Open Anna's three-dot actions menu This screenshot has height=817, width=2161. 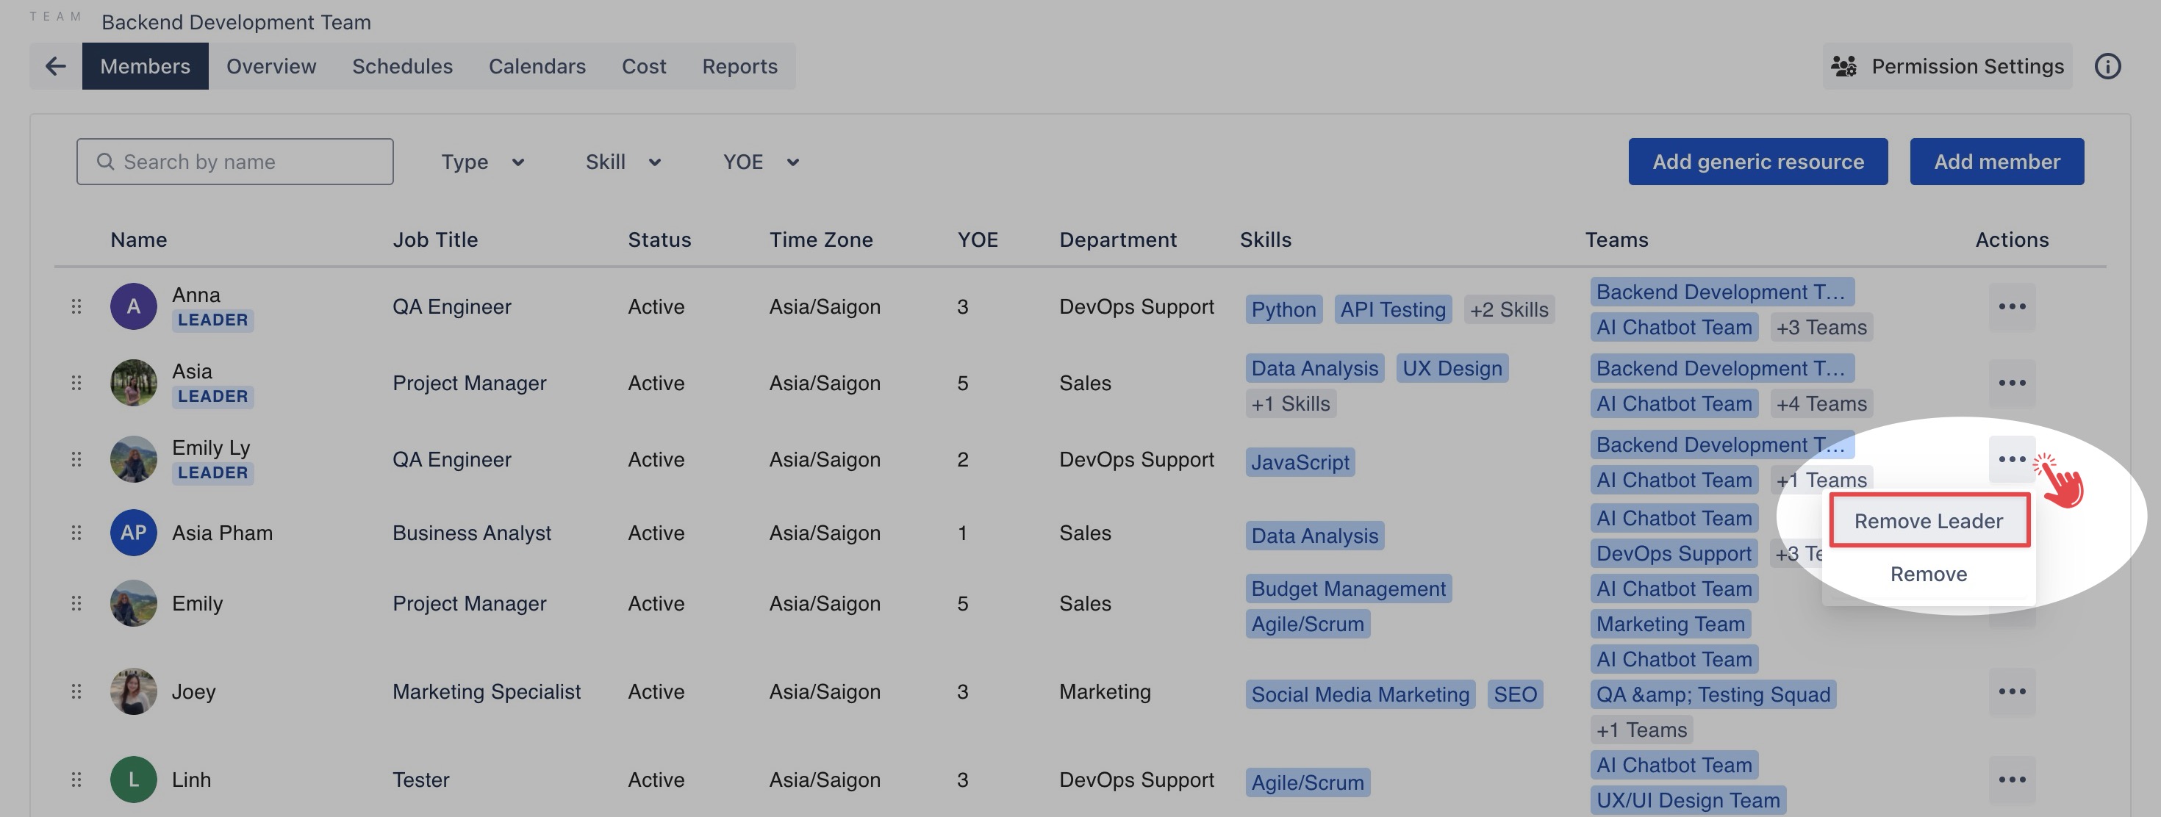click(2011, 307)
